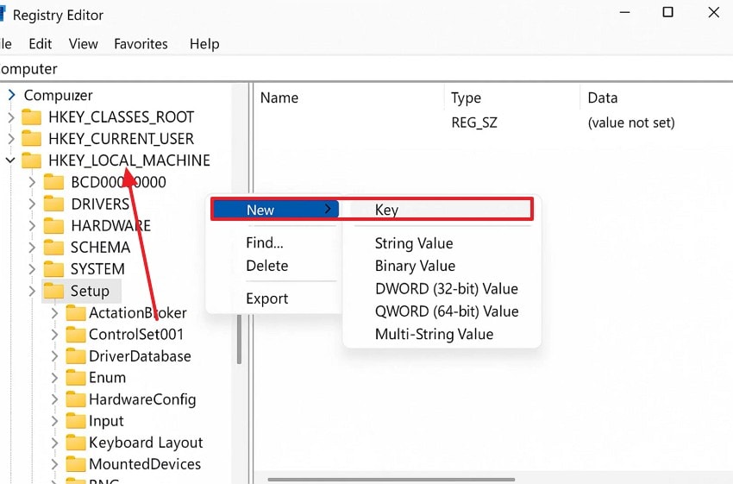Expand the HKEY_CURRENT_USER hive
The height and width of the screenshot is (484, 733).
[10, 139]
